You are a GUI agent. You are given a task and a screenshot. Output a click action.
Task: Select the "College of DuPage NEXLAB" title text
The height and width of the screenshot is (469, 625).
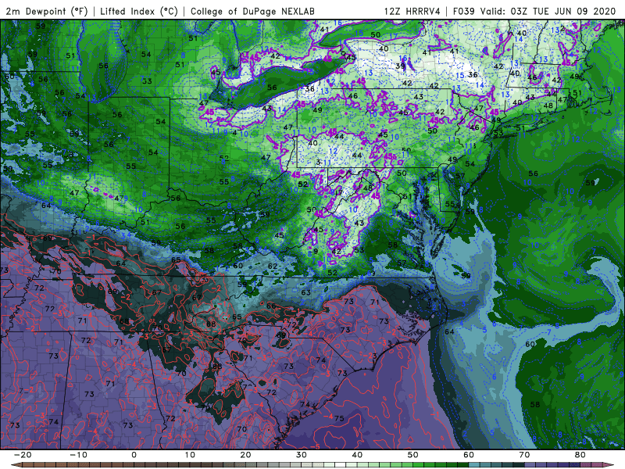(252, 12)
